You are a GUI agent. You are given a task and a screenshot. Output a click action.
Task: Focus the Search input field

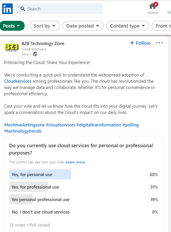click(x=59, y=9)
